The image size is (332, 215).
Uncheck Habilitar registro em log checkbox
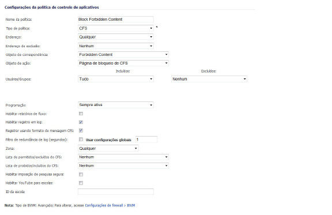81,122
